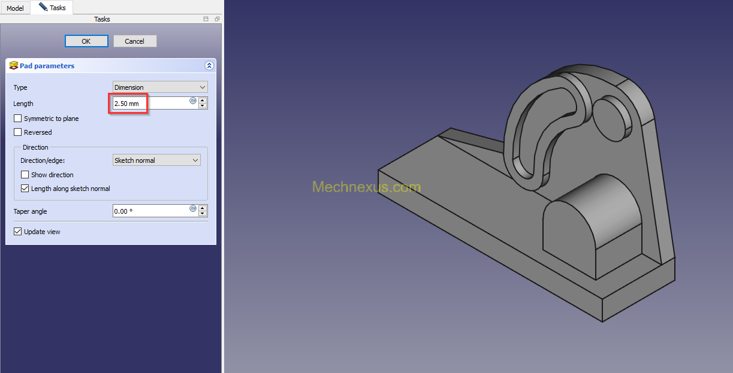The width and height of the screenshot is (733, 373).
Task: Float the Tasks panel with undock icon
Action: [217, 19]
